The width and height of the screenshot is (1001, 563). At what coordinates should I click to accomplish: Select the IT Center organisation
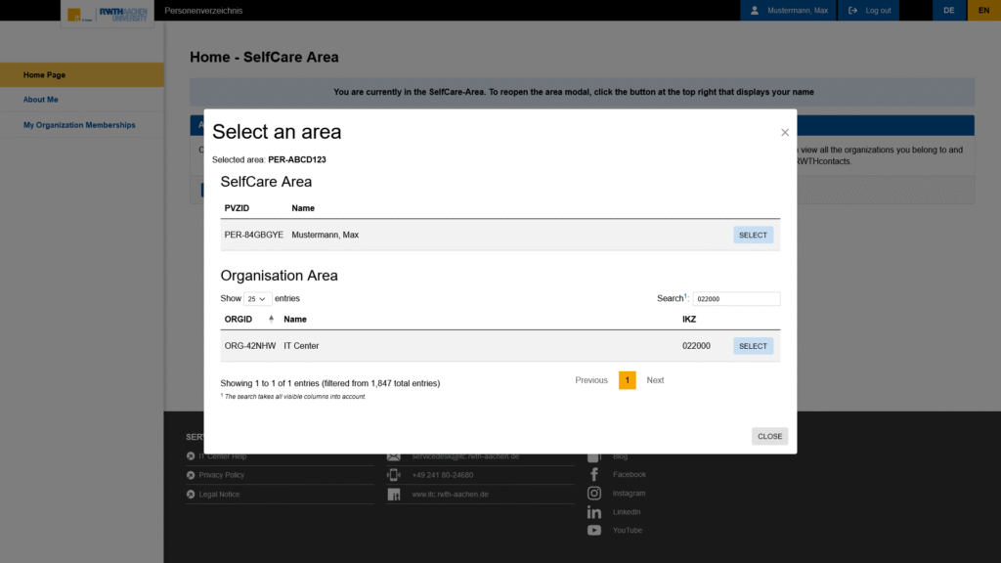[753, 346]
